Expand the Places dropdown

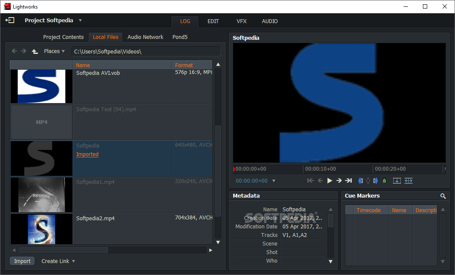click(x=54, y=51)
